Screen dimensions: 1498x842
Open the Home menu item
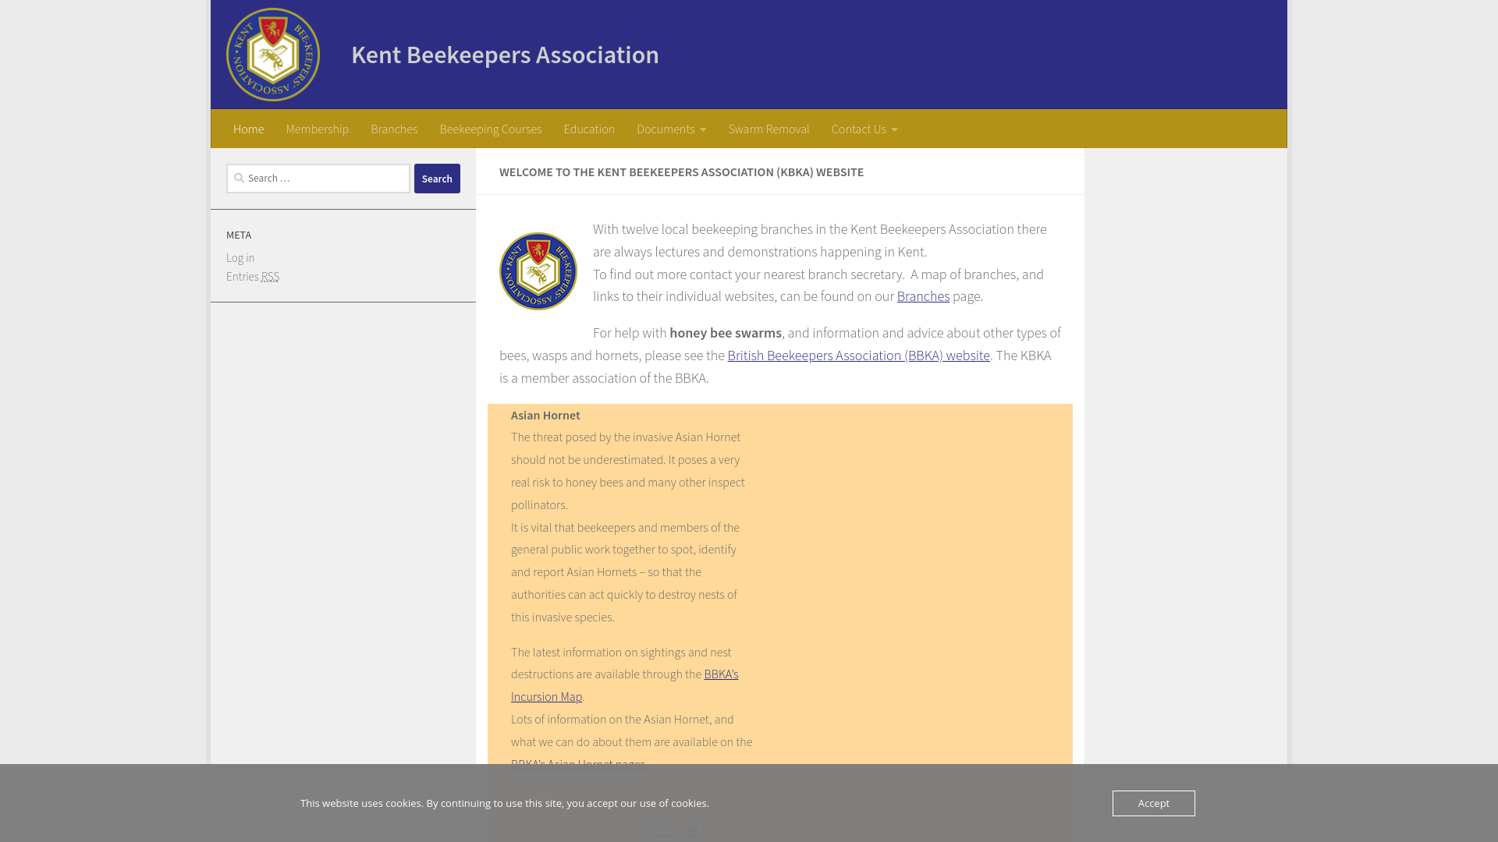click(x=248, y=129)
